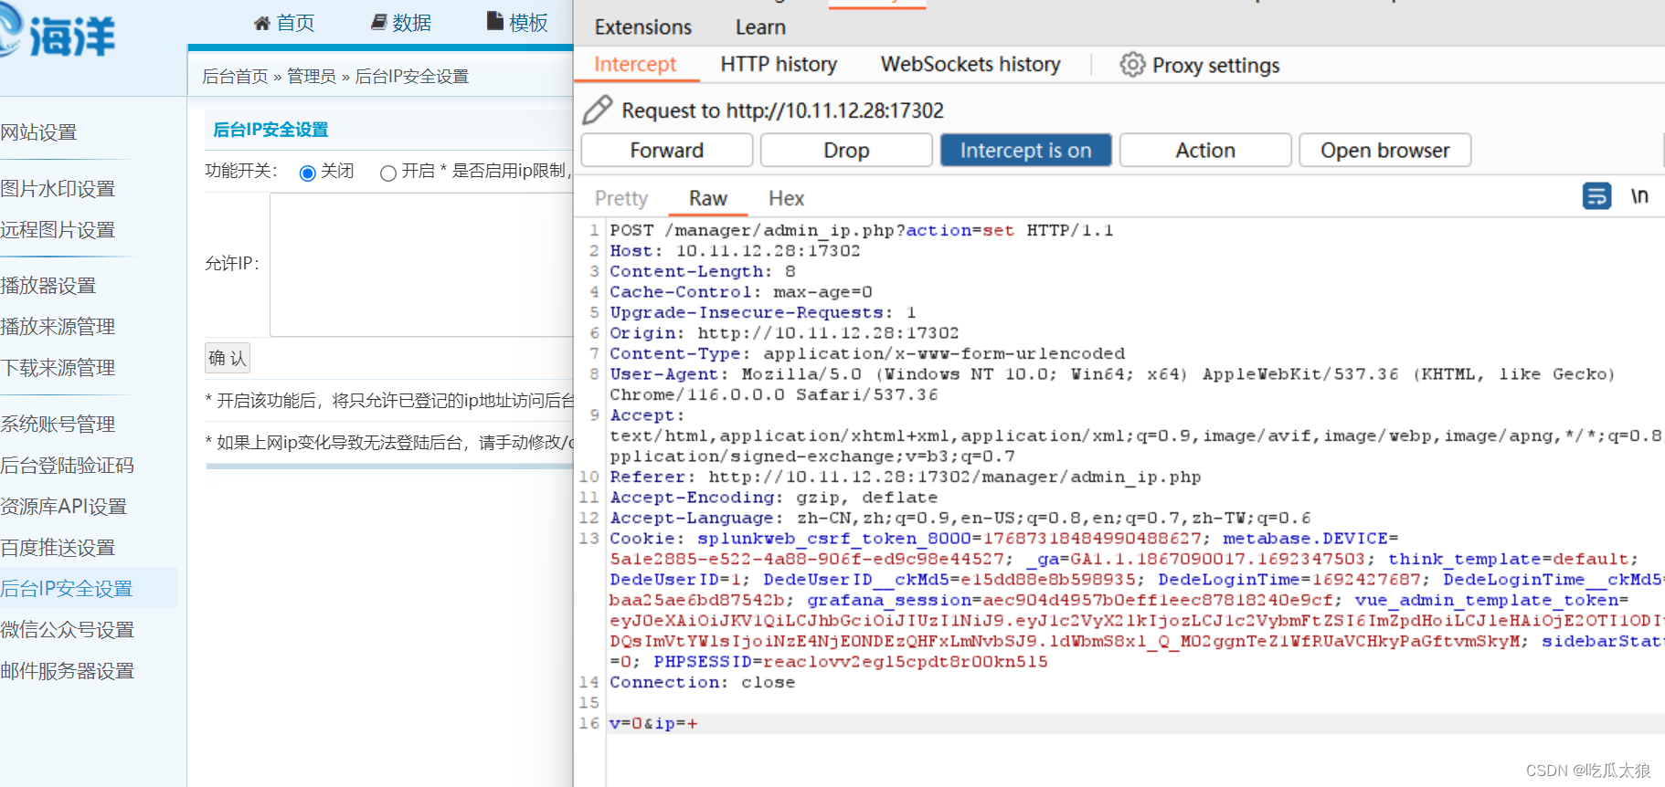Click 后台首页 breadcrumb link

235,77
